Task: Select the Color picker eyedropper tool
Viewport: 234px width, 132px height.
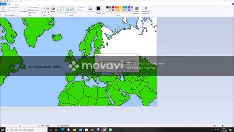Action: point(45,12)
